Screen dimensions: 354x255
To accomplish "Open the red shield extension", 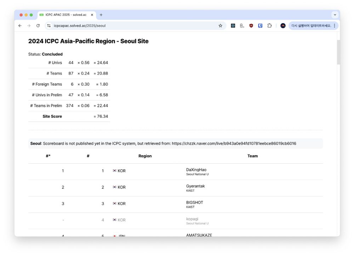I will pyautogui.click(x=251, y=26).
